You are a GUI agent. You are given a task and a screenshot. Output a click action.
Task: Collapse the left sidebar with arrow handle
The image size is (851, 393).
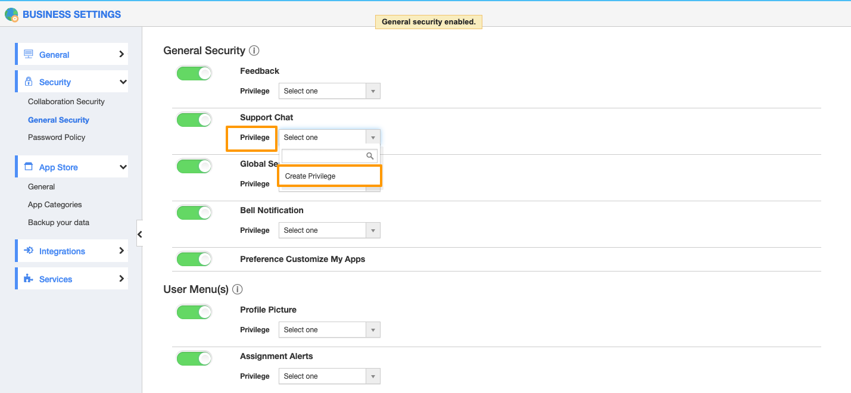[x=139, y=234]
